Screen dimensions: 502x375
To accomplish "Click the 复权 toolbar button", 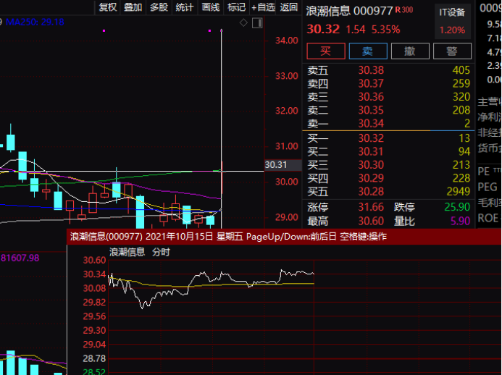I will click(107, 7).
